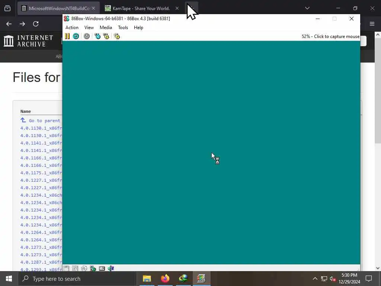Viewport: 381px width, 286px height.
Task: Open browser hamburger application menu
Action: tap(372, 24)
